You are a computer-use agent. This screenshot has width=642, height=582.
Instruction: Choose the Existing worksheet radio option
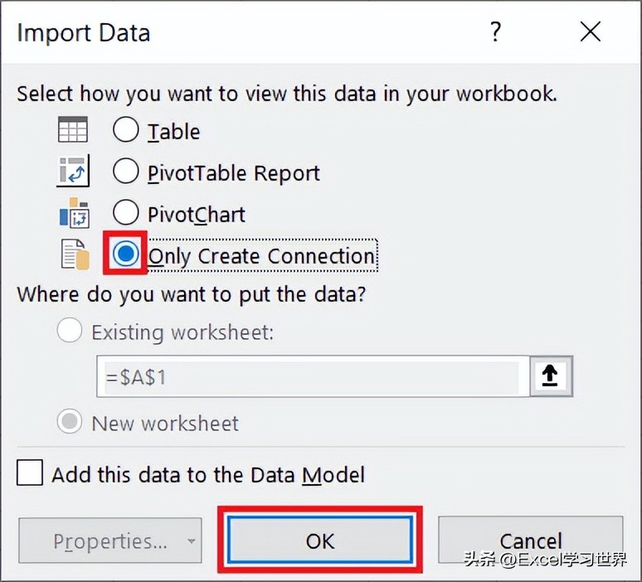(70, 330)
